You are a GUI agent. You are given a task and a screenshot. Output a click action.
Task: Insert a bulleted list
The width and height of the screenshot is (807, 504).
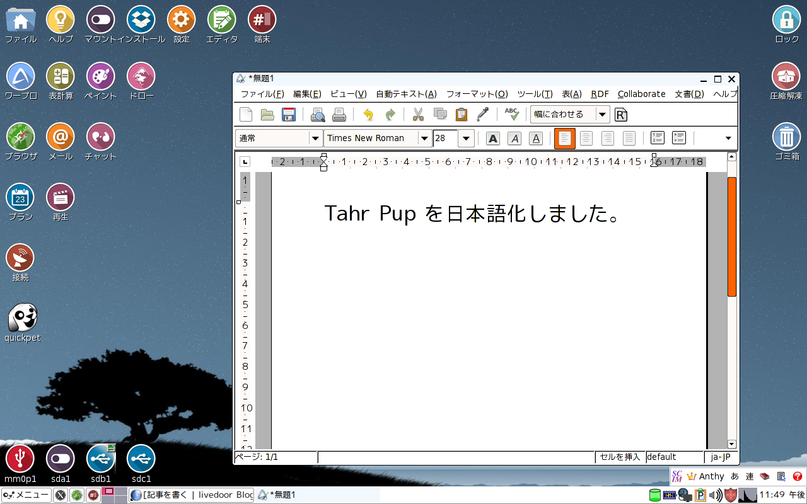[679, 138]
